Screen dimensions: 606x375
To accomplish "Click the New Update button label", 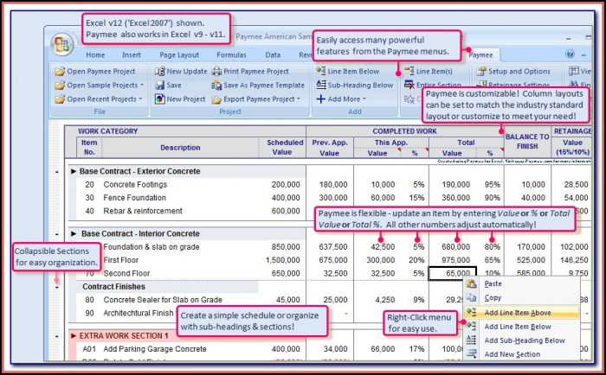I will coord(187,72).
